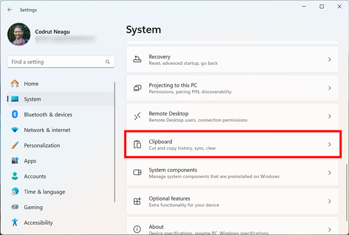Click the Codrut Neagu account name
The height and width of the screenshot is (235, 349).
pos(52,32)
